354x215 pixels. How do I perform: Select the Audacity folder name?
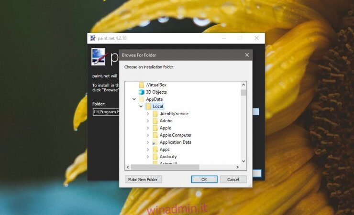click(x=168, y=157)
